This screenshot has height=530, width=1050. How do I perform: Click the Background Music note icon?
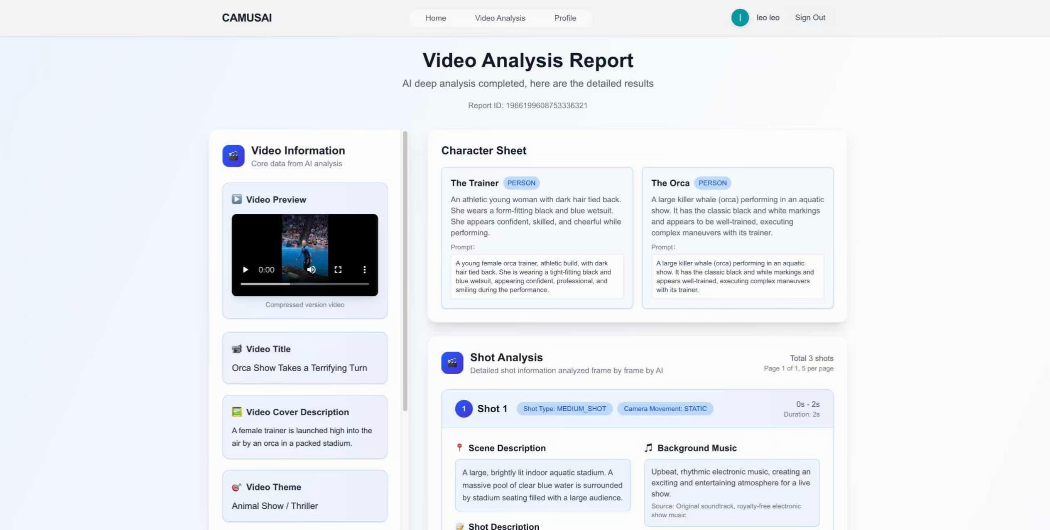(x=648, y=448)
